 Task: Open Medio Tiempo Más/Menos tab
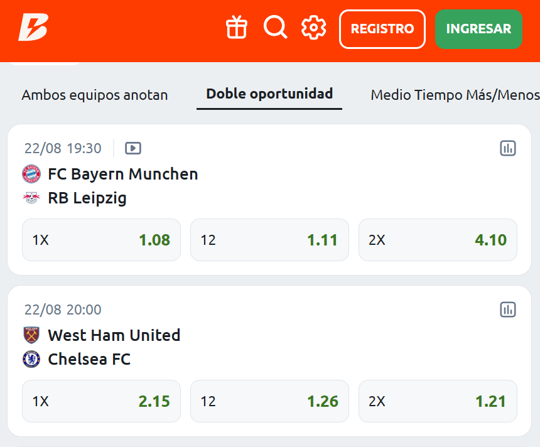[x=455, y=95]
